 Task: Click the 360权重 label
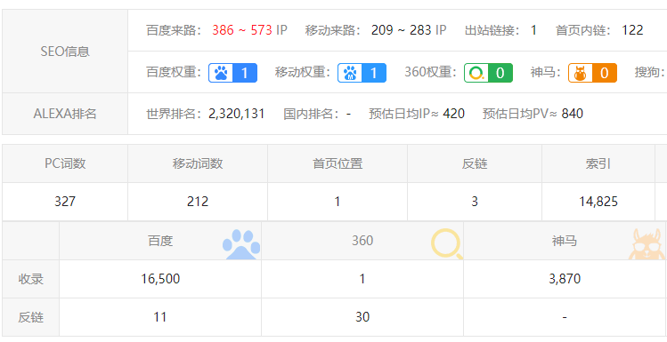tap(430, 72)
